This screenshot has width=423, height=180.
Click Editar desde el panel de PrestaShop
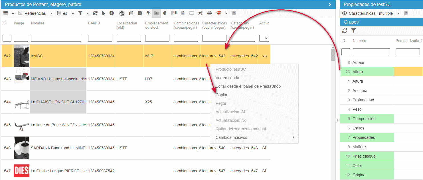click(248, 86)
